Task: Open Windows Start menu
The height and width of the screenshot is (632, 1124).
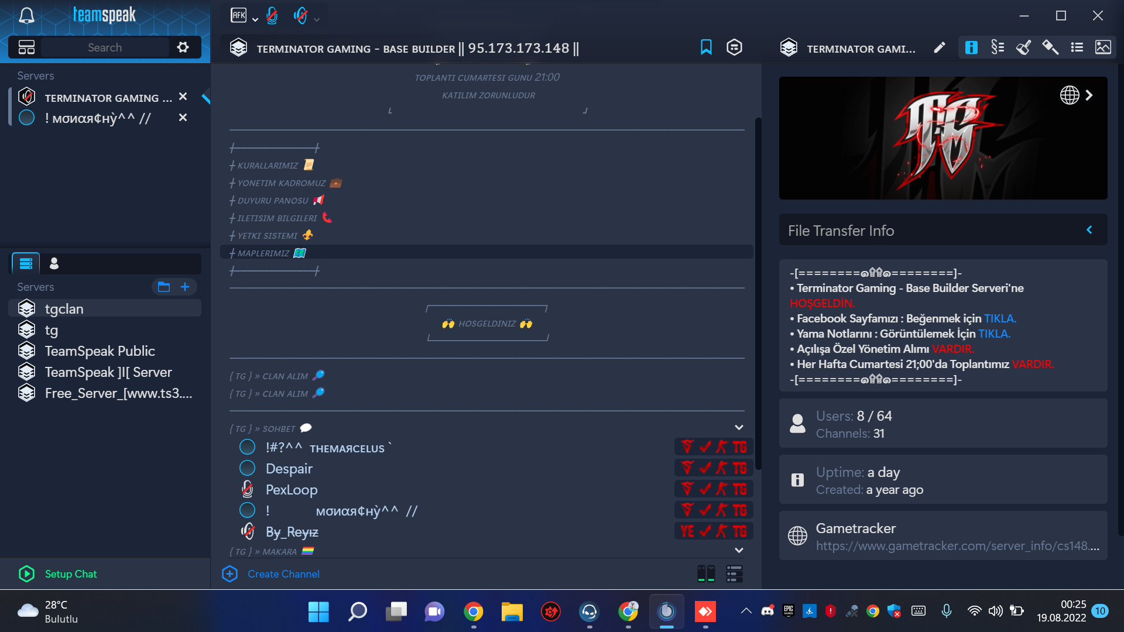Action: pyautogui.click(x=318, y=612)
